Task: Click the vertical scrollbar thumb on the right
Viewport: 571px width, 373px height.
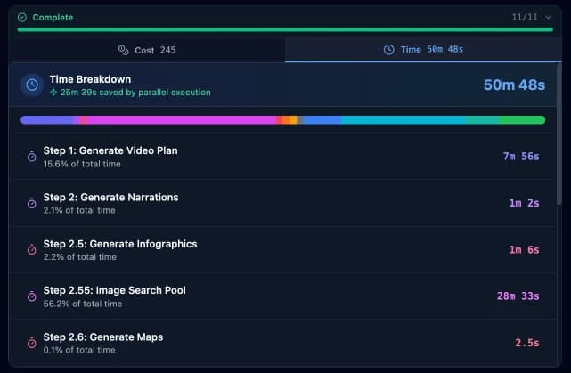Action: click(x=559, y=134)
